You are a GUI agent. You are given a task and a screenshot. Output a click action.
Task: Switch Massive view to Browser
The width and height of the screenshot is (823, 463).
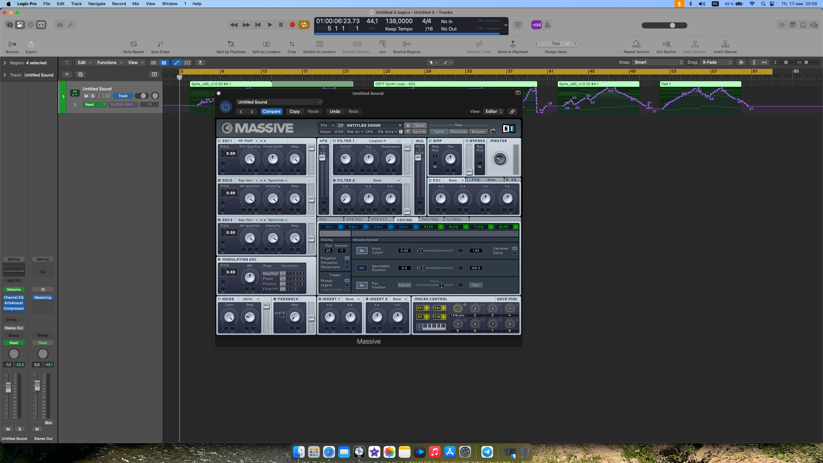[478, 132]
